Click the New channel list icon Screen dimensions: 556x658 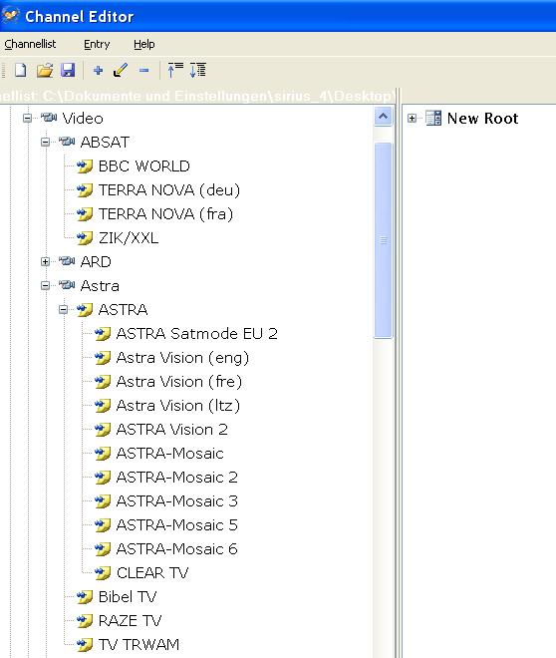21,70
